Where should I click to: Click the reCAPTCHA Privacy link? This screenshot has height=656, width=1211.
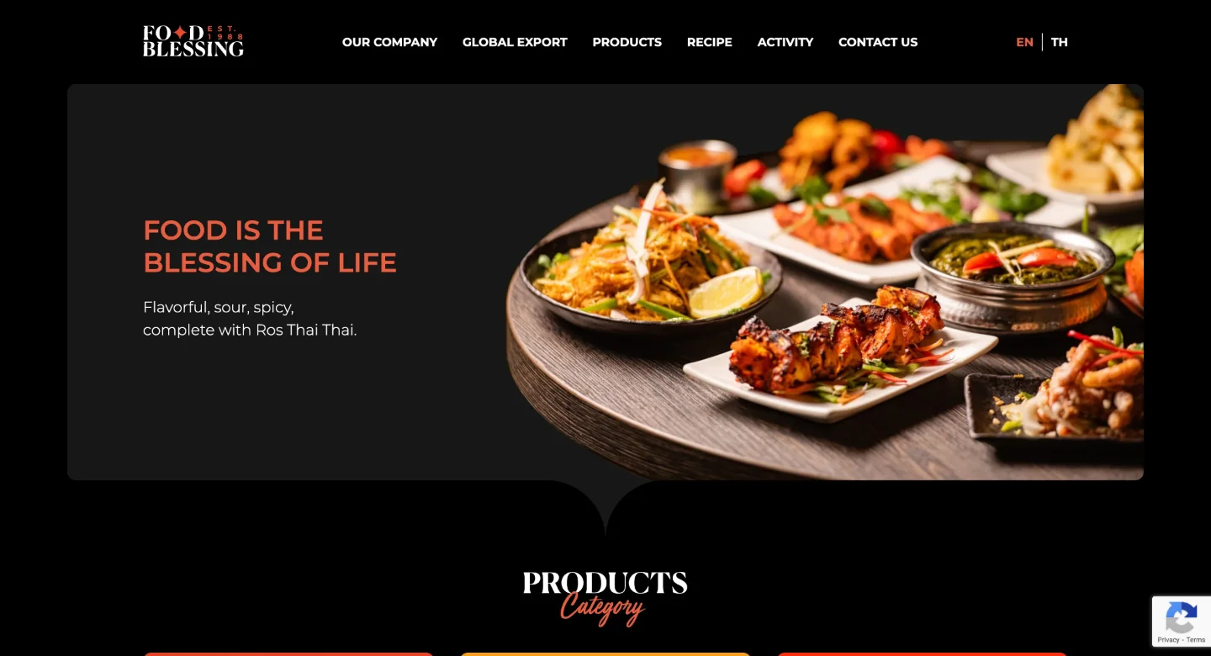[x=1168, y=640]
